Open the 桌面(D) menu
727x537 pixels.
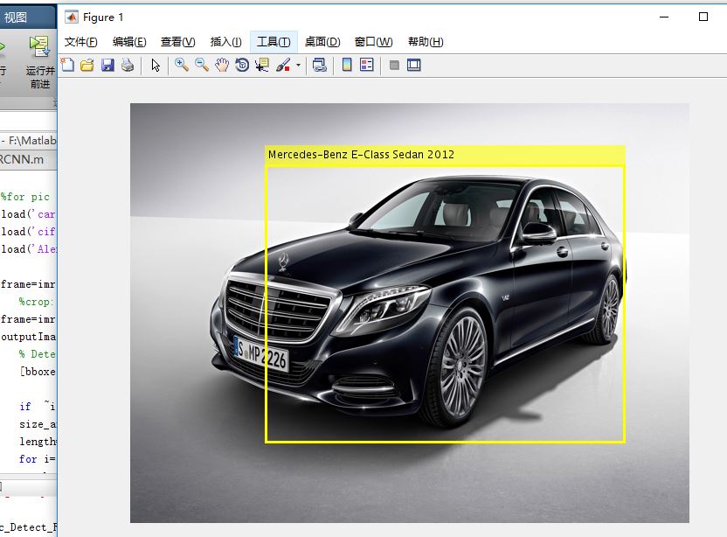pyautogui.click(x=322, y=42)
